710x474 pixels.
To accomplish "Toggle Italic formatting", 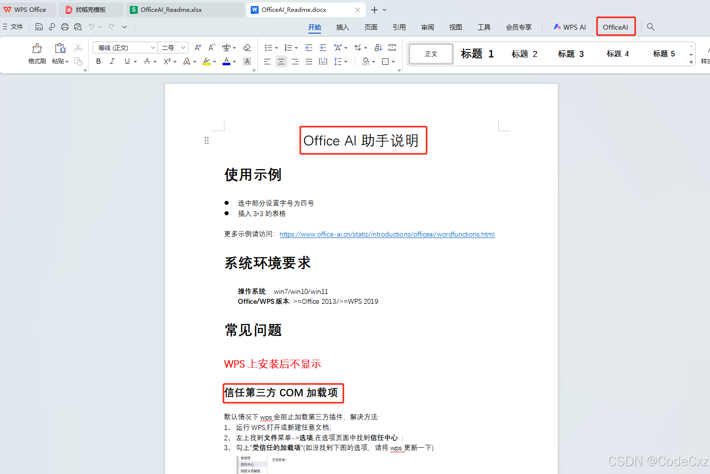I will tap(112, 61).
